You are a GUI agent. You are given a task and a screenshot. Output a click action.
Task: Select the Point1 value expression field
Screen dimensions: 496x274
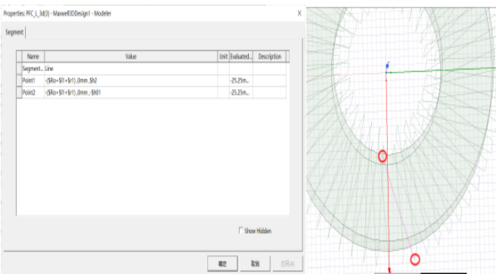point(131,81)
